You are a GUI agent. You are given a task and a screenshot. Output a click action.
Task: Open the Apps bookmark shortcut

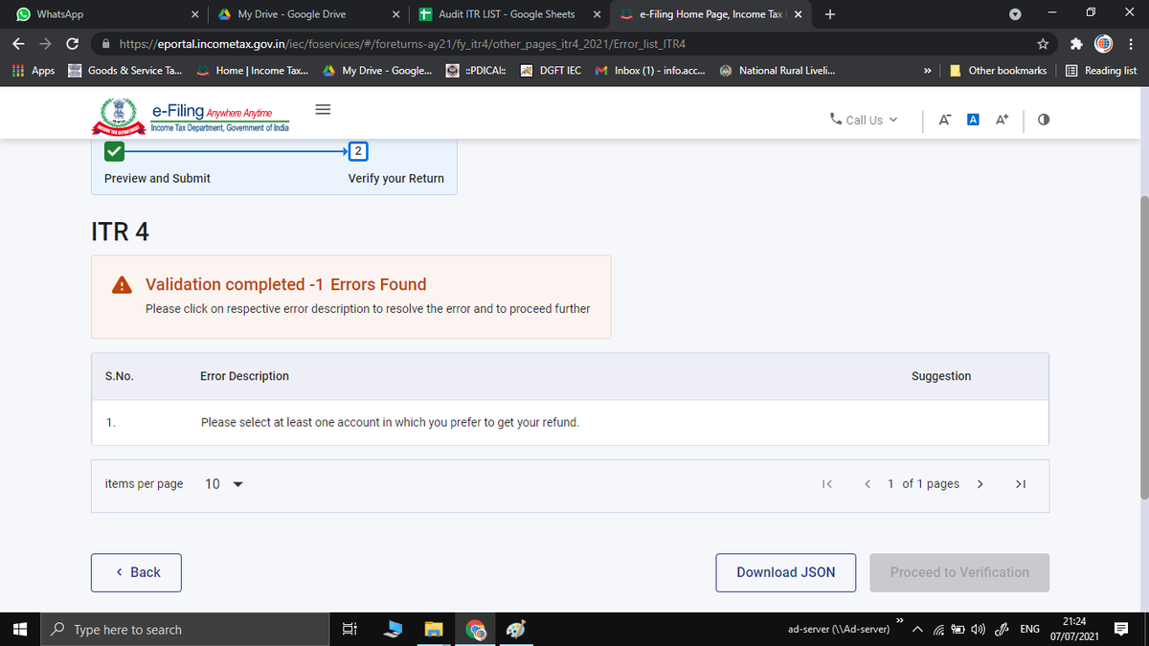click(34, 71)
